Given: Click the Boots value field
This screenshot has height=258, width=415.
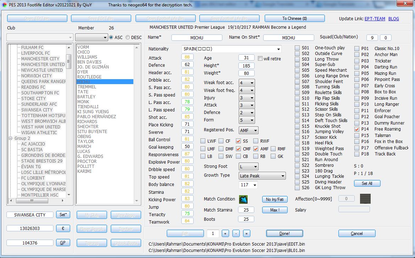Looking at the screenshot, I should (x=246, y=219).
